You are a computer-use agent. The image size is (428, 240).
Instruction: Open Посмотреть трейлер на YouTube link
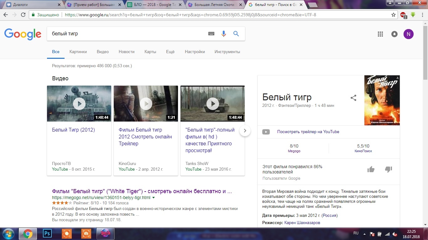tap(308, 132)
